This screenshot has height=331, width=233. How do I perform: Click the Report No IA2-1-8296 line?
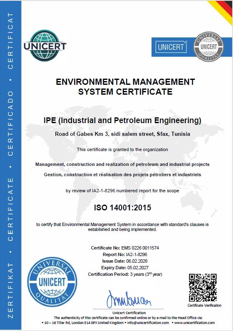125,254
